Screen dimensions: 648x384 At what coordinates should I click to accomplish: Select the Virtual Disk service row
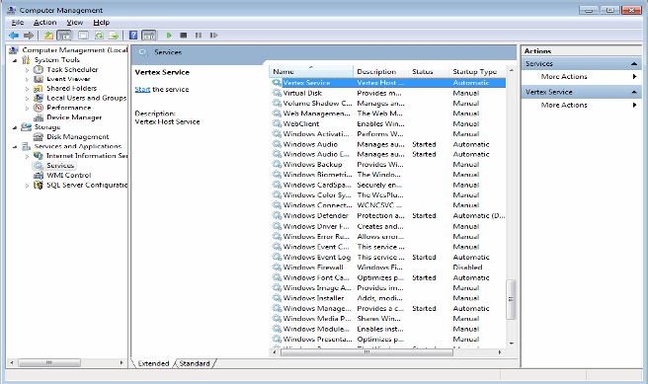[x=388, y=94]
